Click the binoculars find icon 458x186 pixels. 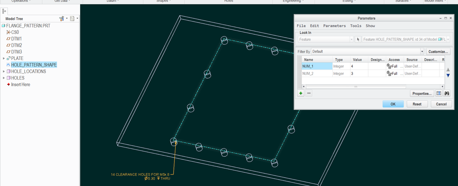[x=447, y=93]
